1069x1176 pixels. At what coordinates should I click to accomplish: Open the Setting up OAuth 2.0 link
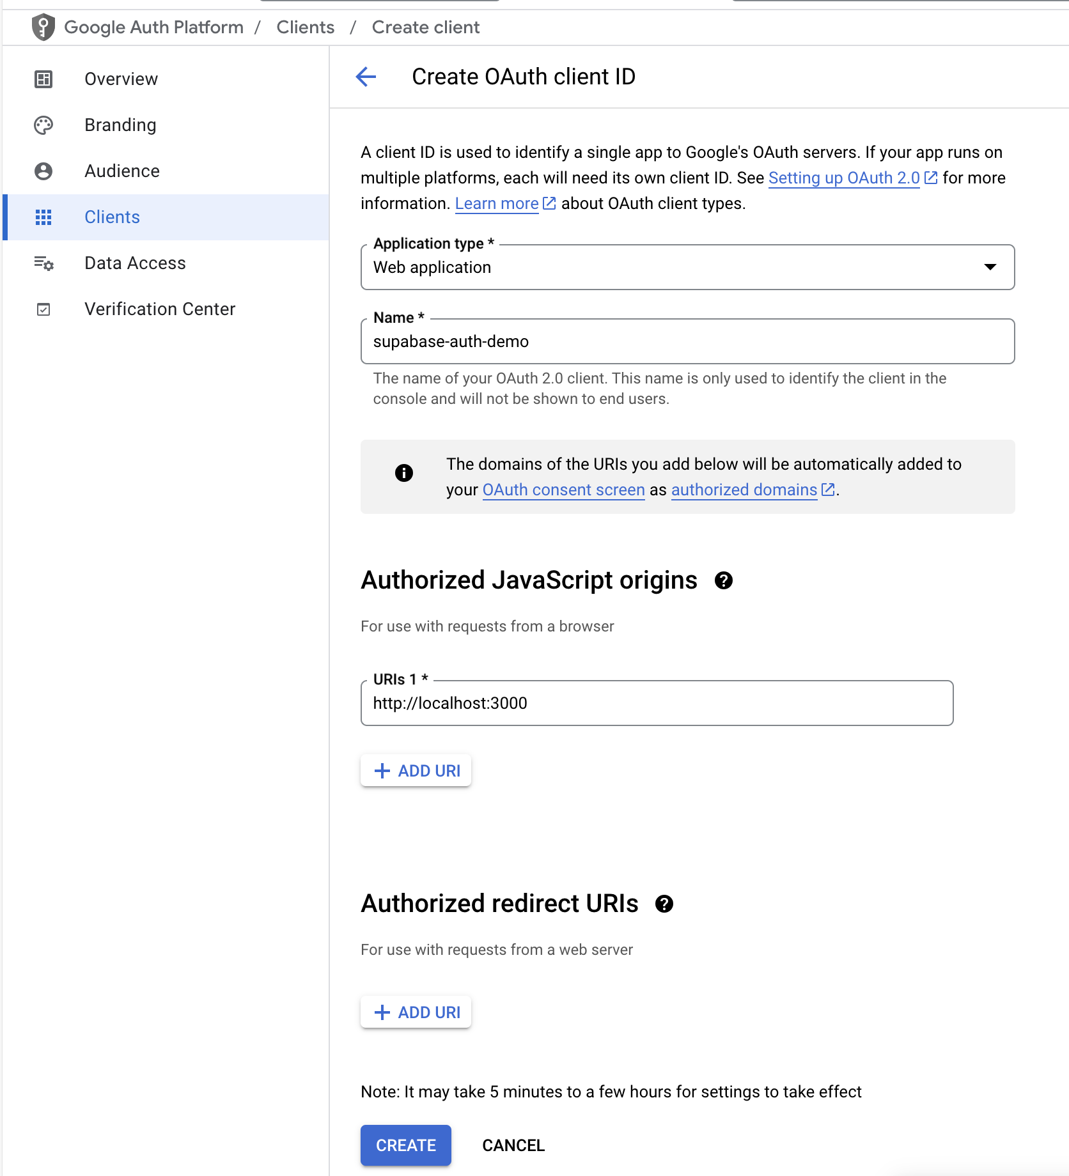pos(844,178)
